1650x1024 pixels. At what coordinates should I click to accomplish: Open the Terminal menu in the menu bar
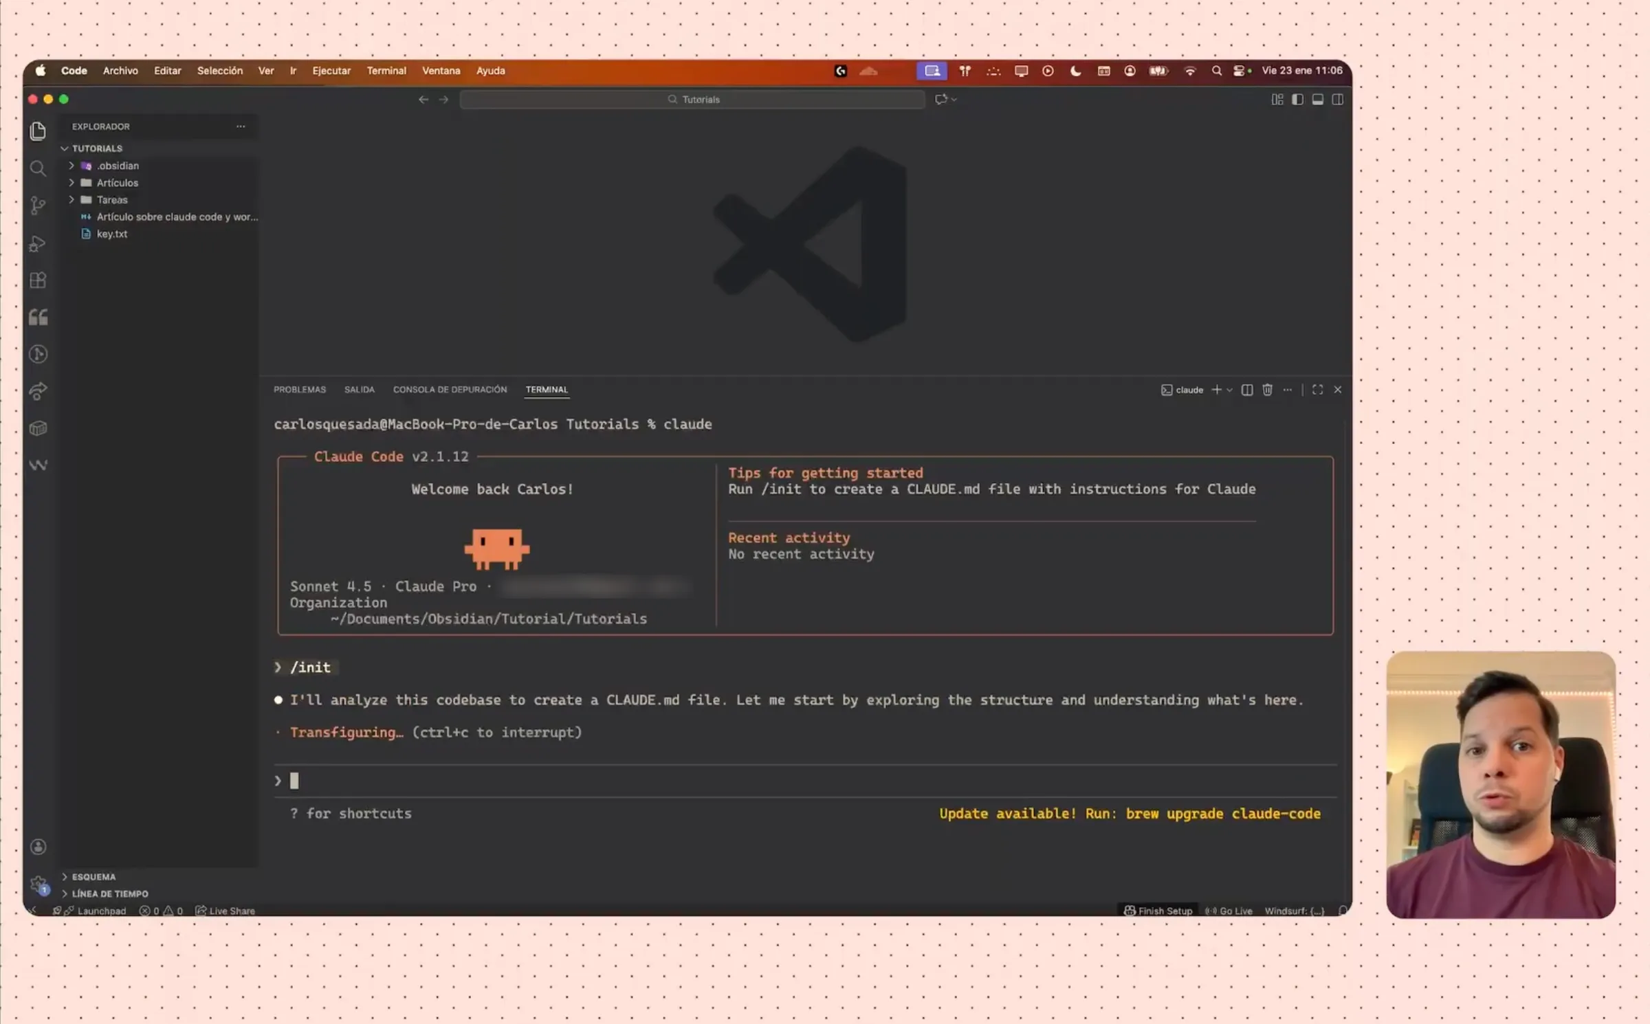386,71
